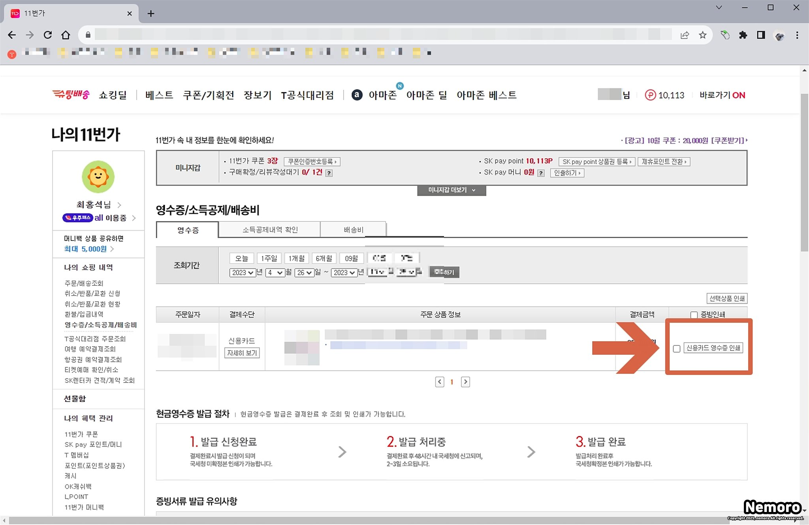This screenshot has width=809, height=525.
Task: Expand 미니지갑 더보기 panel
Action: pos(451,190)
